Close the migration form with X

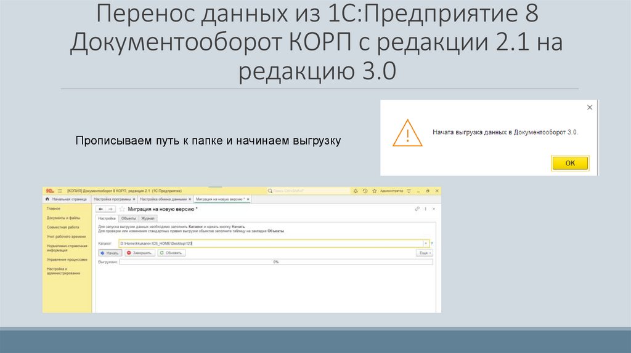[433, 209]
